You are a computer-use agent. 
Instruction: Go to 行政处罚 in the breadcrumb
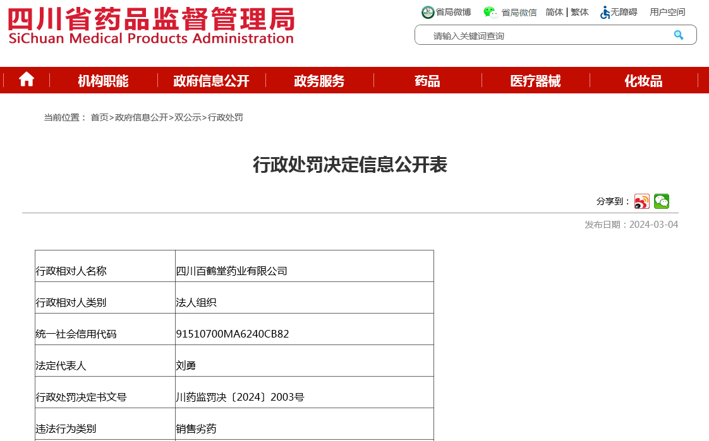pyautogui.click(x=225, y=117)
